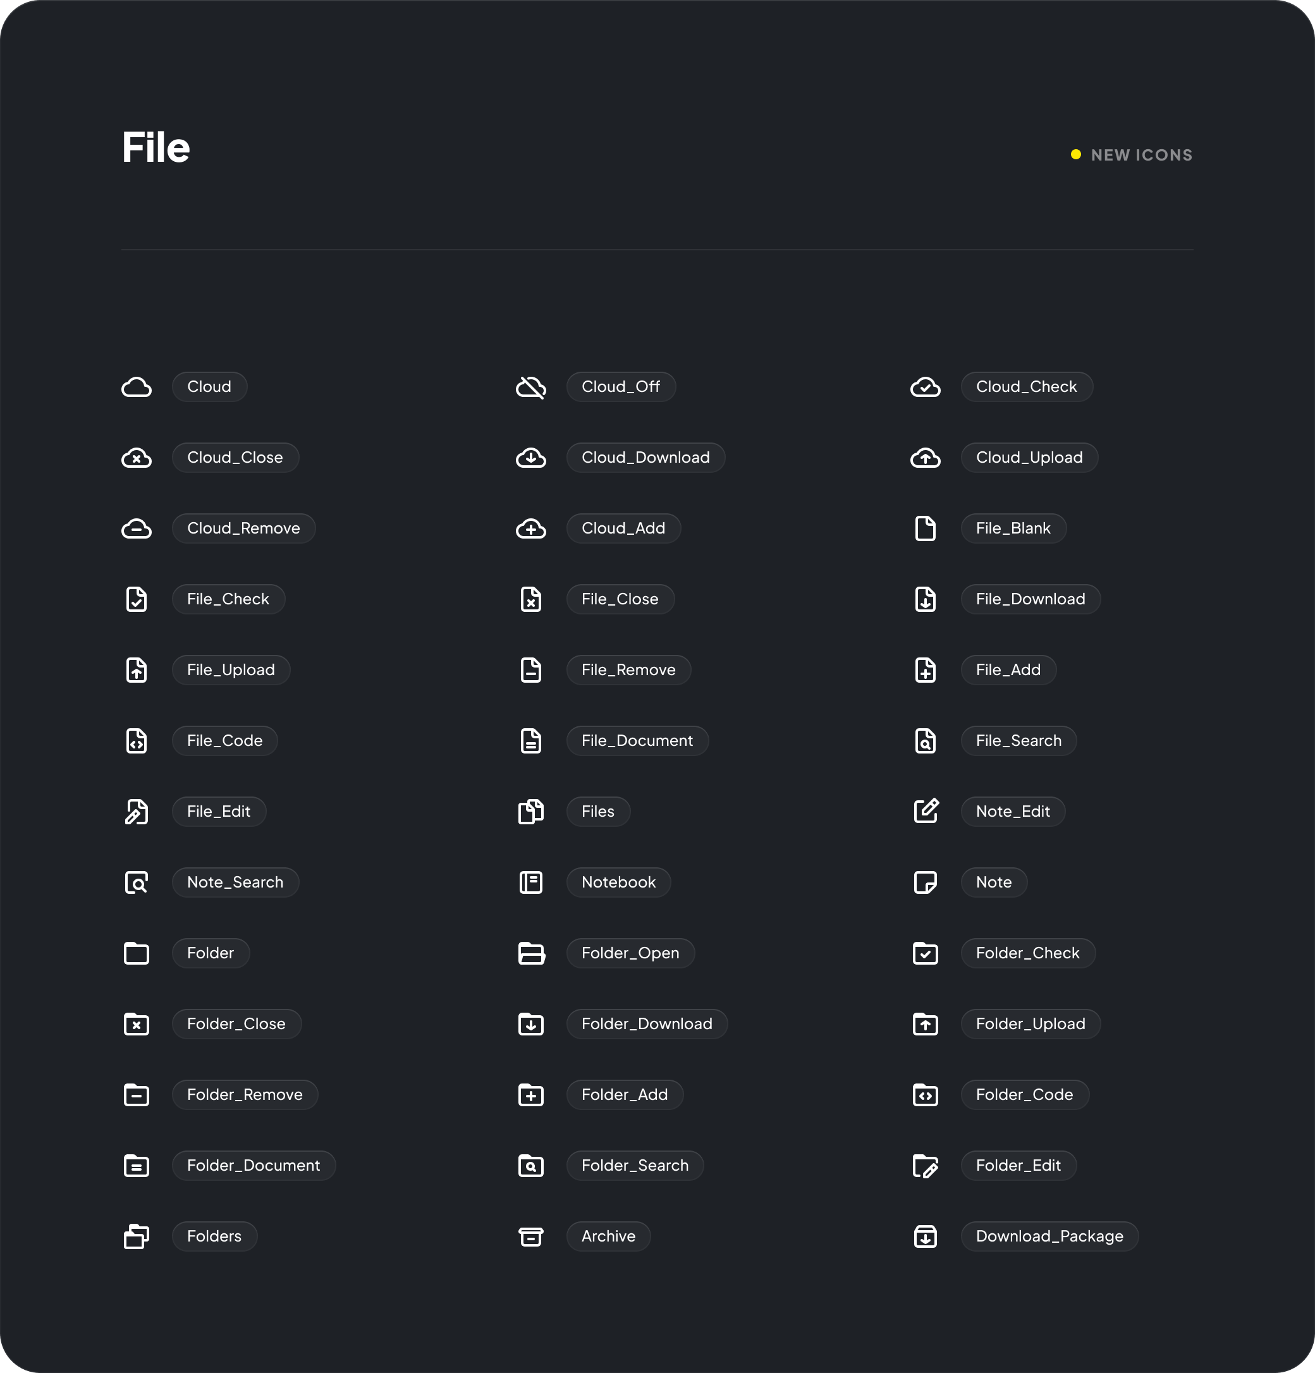This screenshot has height=1373, width=1315.
Task: Click the yellow New Icons dot
Action: [x=1075, y=155]
